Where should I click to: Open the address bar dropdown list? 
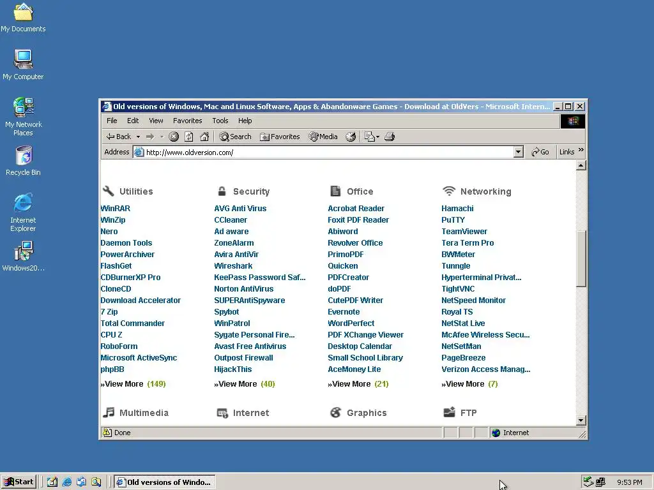(x=519, y=152)
